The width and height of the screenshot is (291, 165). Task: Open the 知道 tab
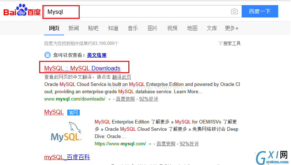pyautogui.click(x=113, y=28)
